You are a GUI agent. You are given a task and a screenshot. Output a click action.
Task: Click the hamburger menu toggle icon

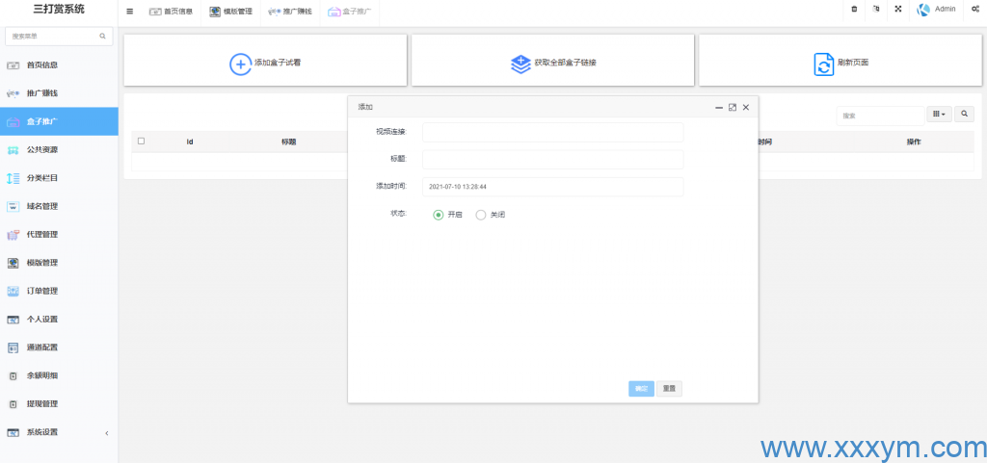(130, 12)
